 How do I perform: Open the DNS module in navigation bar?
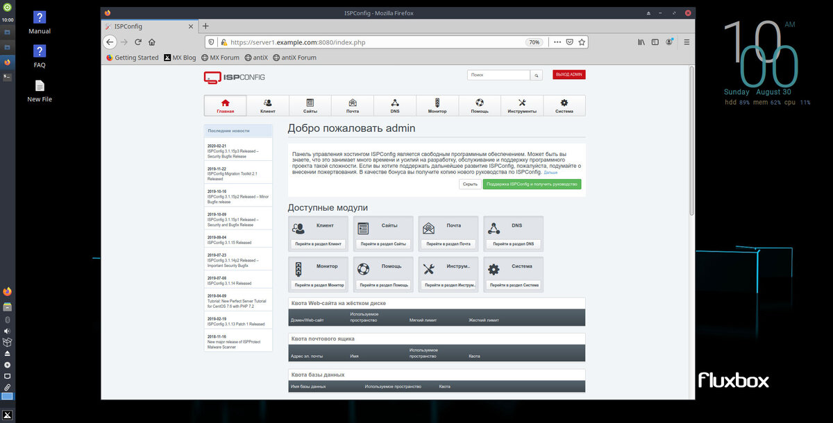click(395, 105)
